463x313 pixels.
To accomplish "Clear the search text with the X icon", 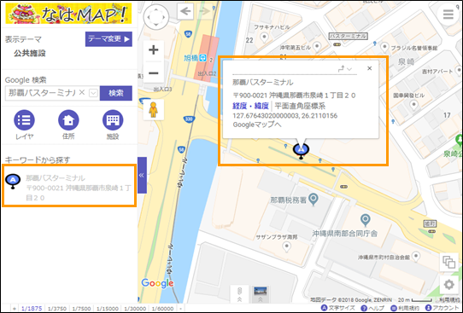I will (82, 93).
